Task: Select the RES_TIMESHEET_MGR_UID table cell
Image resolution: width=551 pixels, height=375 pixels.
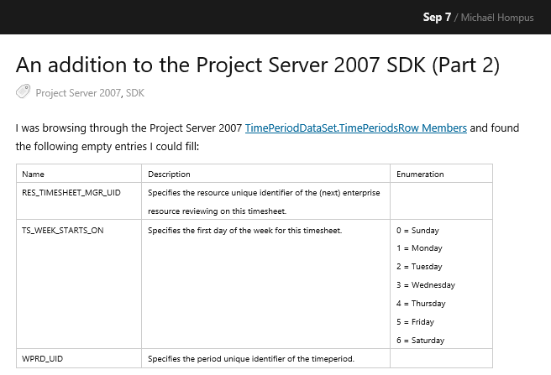Action: tap(71, 193)
